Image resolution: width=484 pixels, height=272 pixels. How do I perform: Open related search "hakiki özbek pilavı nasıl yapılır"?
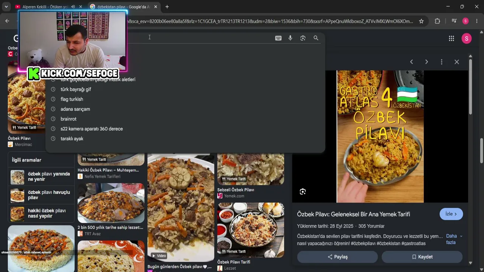(x=41, y=213)
